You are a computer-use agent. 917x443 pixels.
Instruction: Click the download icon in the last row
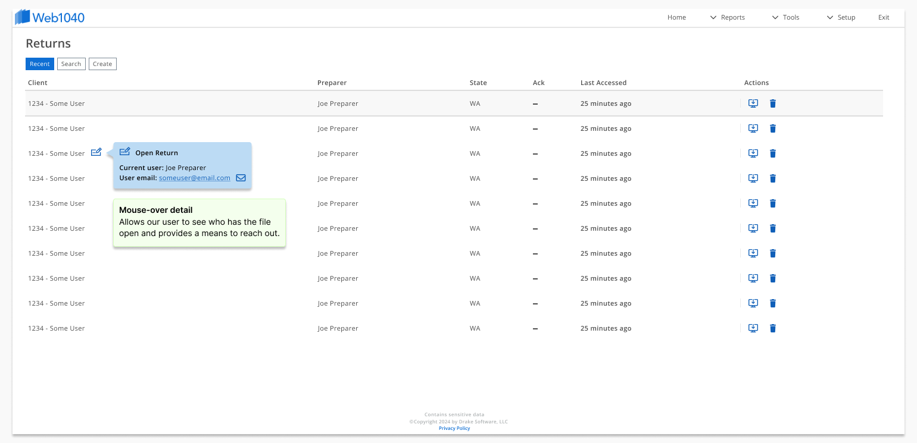pyautogui.click(x=753, y=328)
